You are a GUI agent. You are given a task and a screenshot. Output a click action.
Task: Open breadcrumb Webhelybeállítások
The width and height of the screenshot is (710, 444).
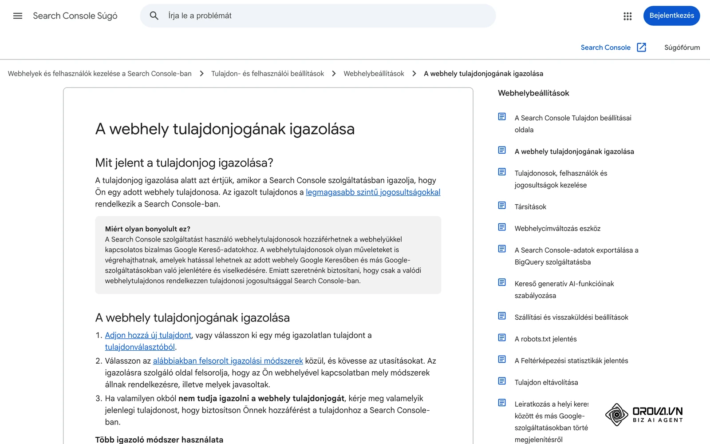coord(374,74)
